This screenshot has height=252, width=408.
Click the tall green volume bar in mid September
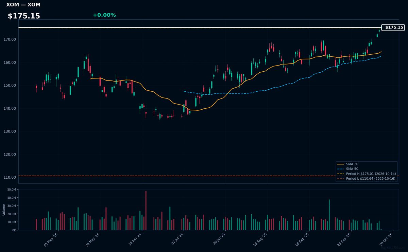tap(329, 215)
